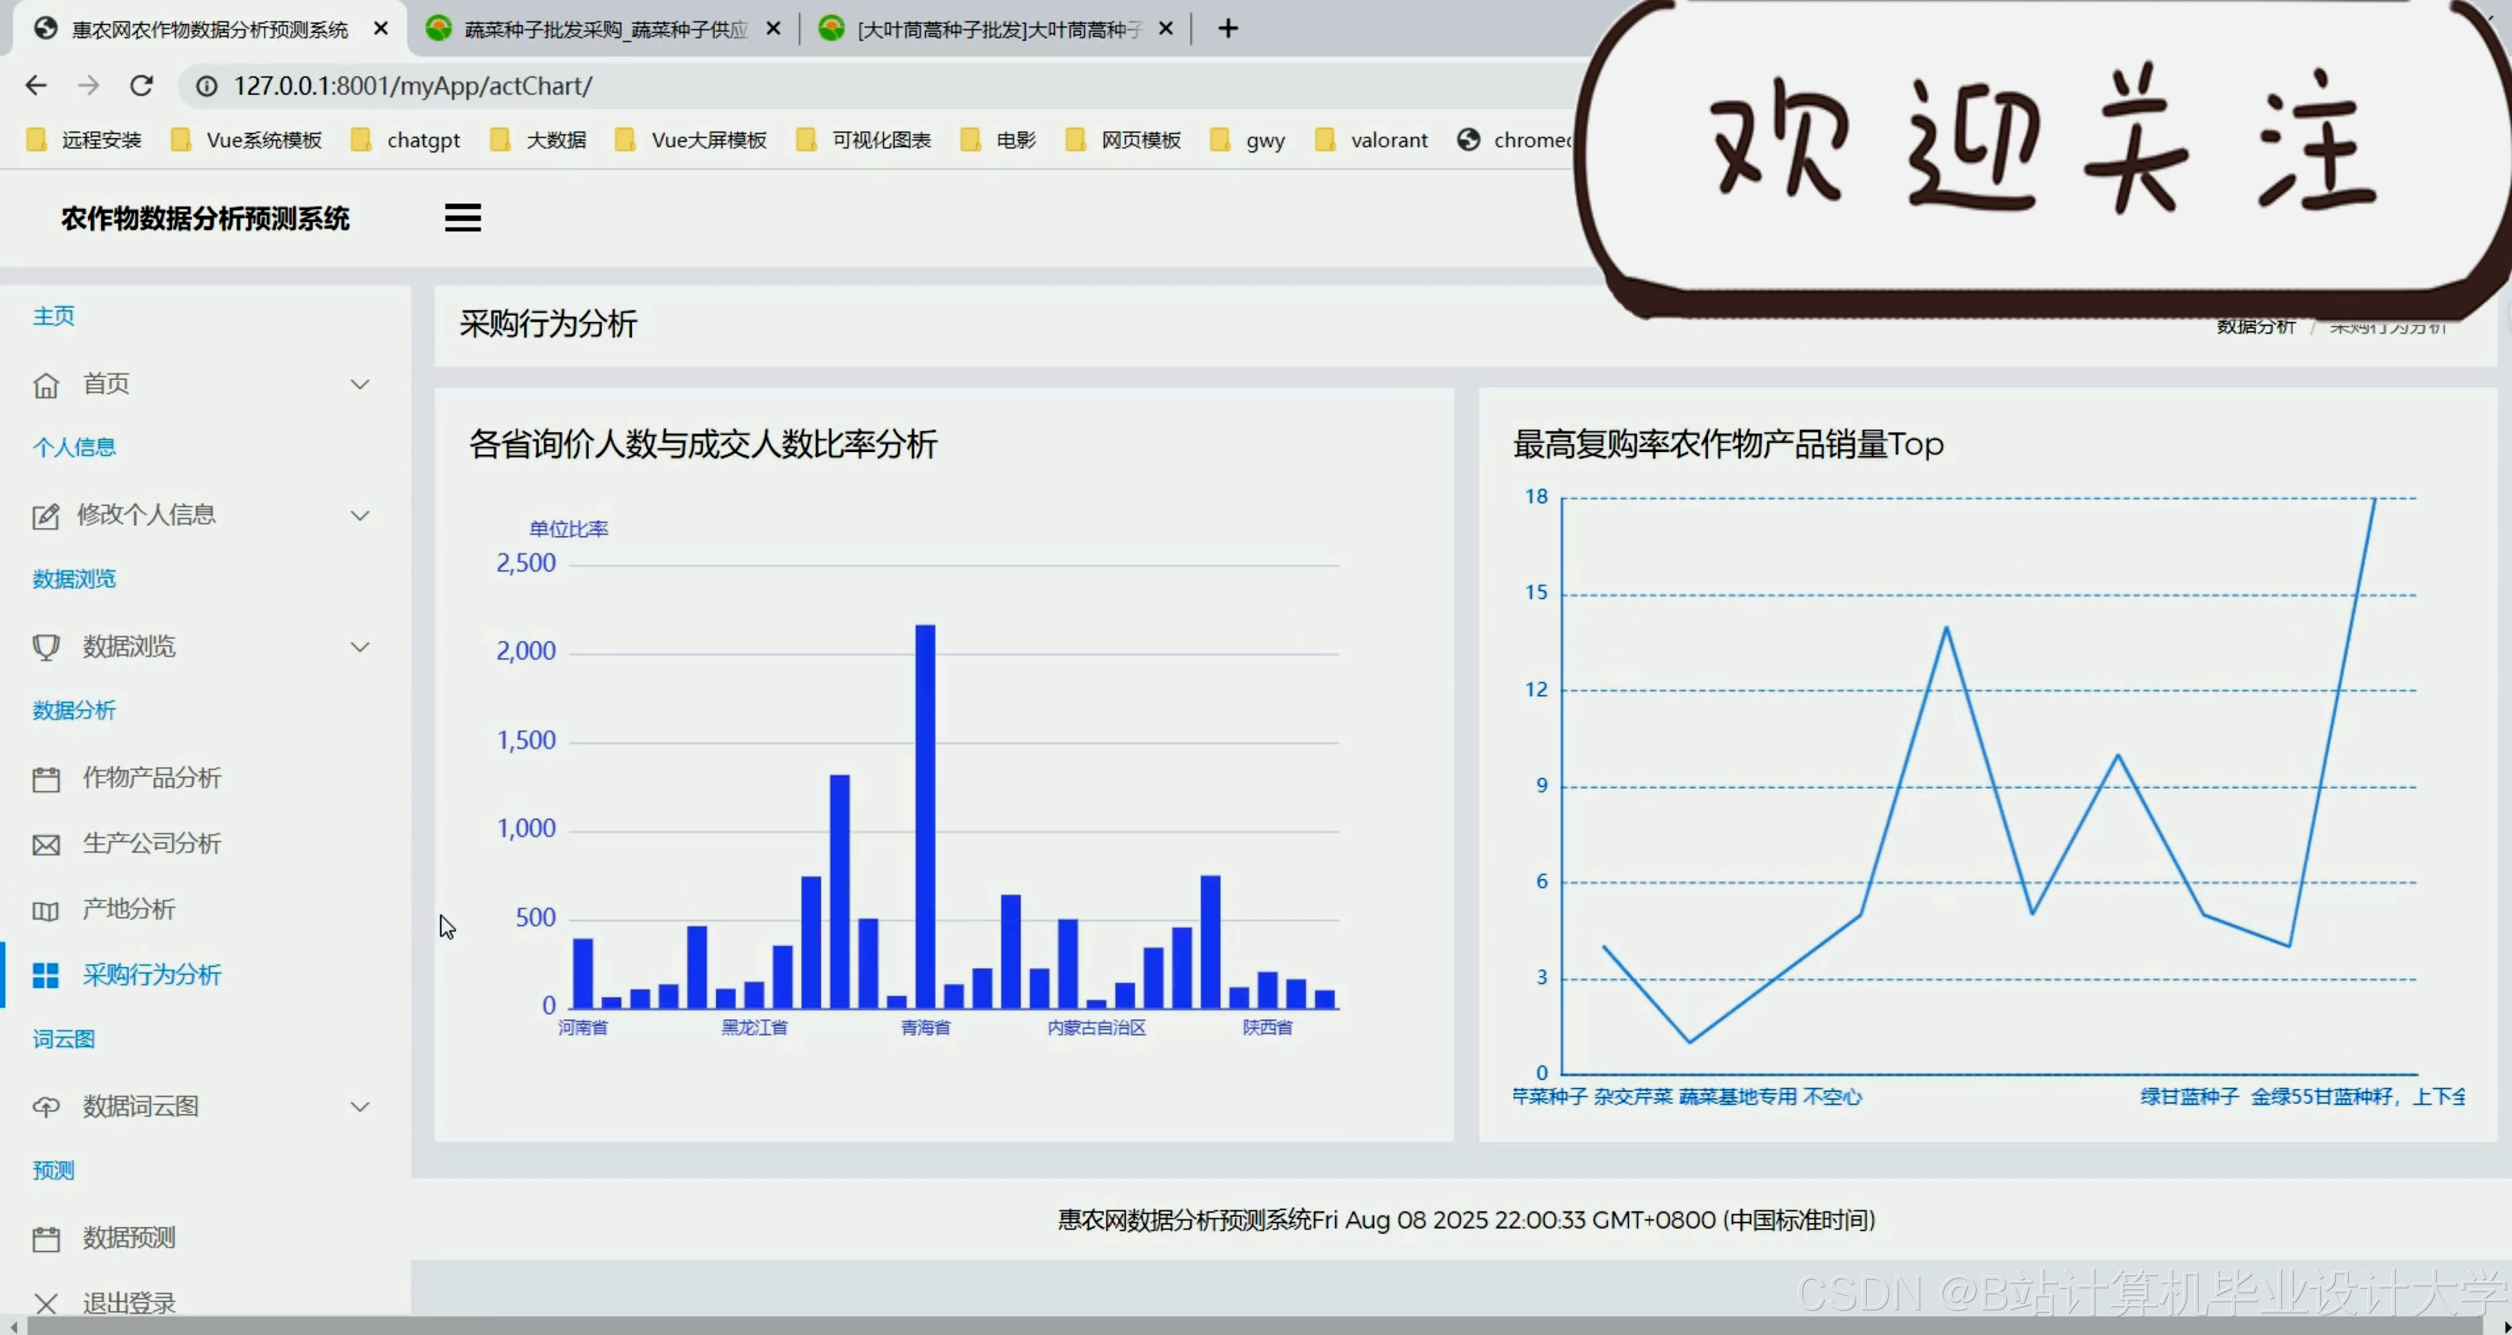Click the X icon for 退出登录
Screen dimensions: 2512x1335
point(46,1303)
